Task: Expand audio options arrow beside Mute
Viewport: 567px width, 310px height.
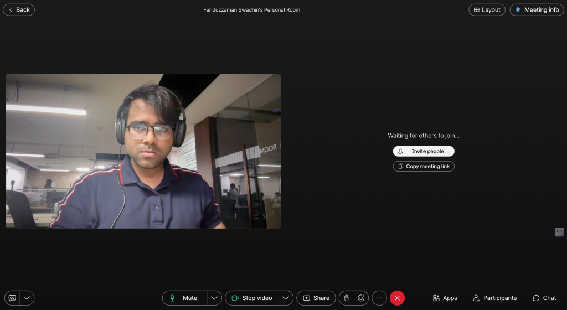Action: [214, 298]
